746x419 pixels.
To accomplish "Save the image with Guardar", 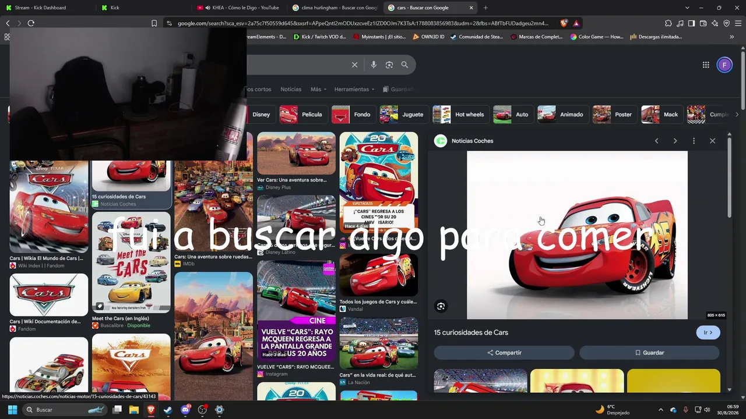I will click(649, 353).
